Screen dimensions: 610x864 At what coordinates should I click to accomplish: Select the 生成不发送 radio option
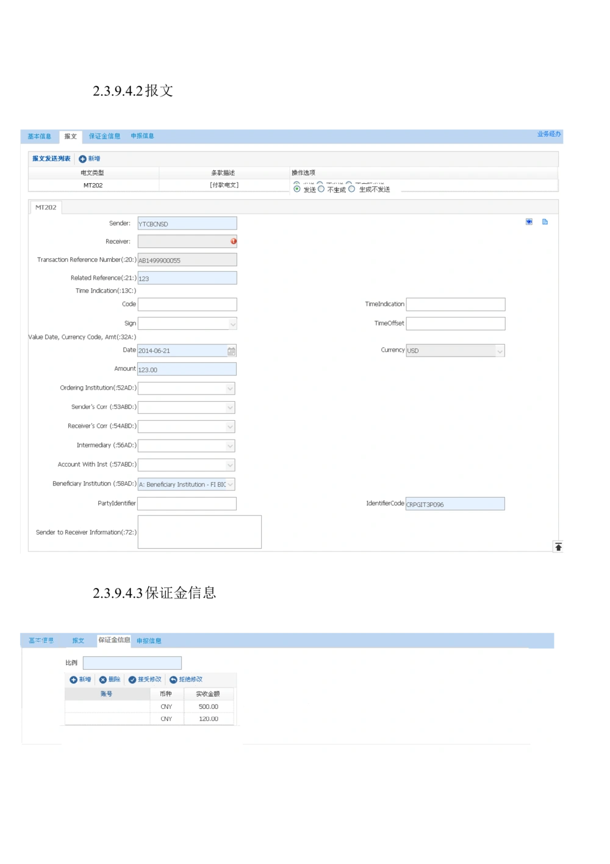352,189
